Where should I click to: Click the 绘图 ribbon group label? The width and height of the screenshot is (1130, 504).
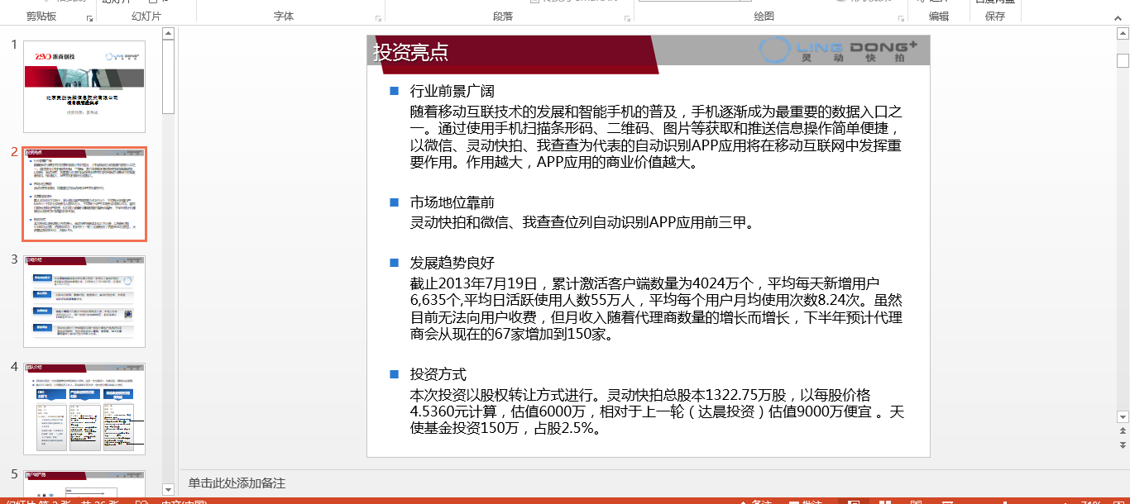[x=764, y=17]
